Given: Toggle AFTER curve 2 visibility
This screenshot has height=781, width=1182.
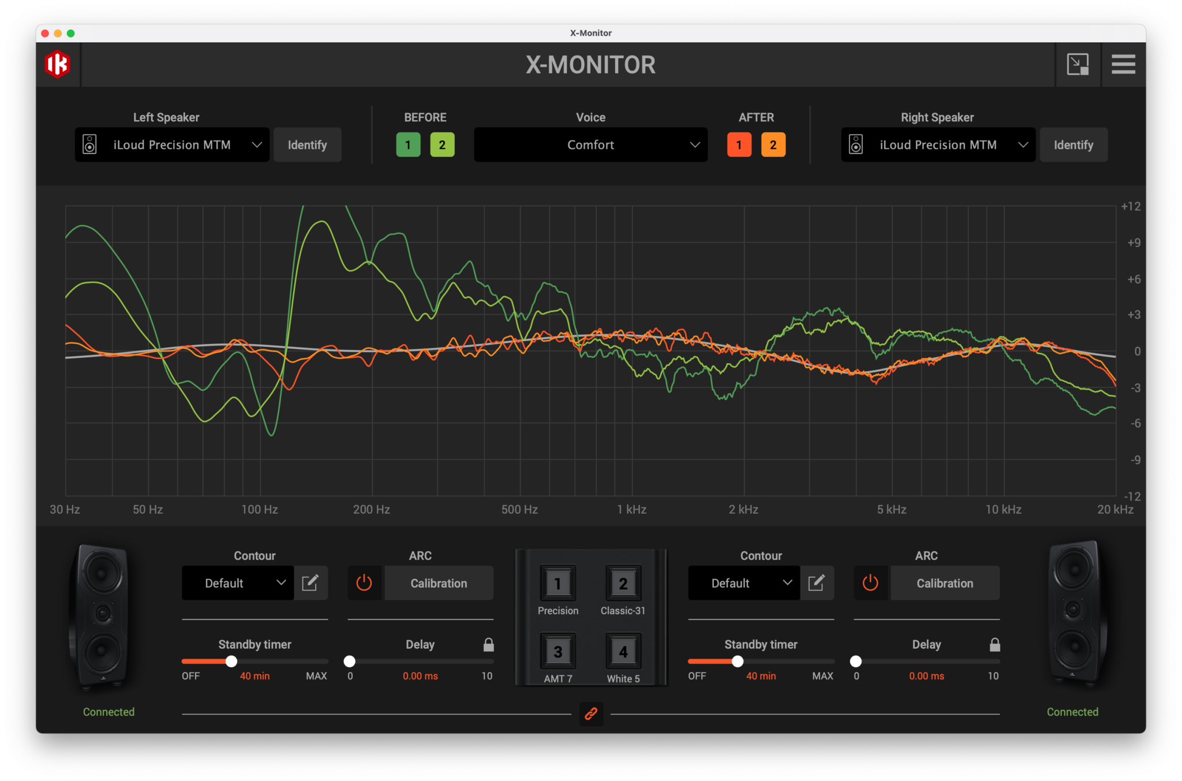Looking at the screenshot, I should (773, 144).
